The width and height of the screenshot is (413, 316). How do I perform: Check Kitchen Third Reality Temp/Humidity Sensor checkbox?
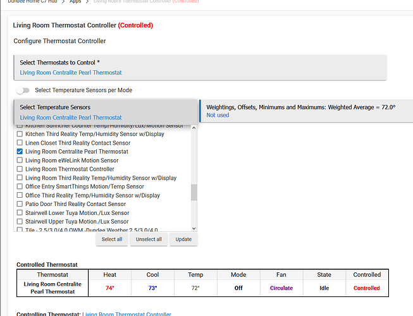point(20,134)
